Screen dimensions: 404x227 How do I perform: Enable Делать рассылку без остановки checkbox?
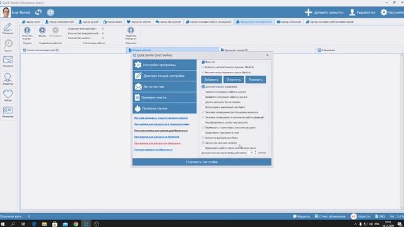(203, 102)
